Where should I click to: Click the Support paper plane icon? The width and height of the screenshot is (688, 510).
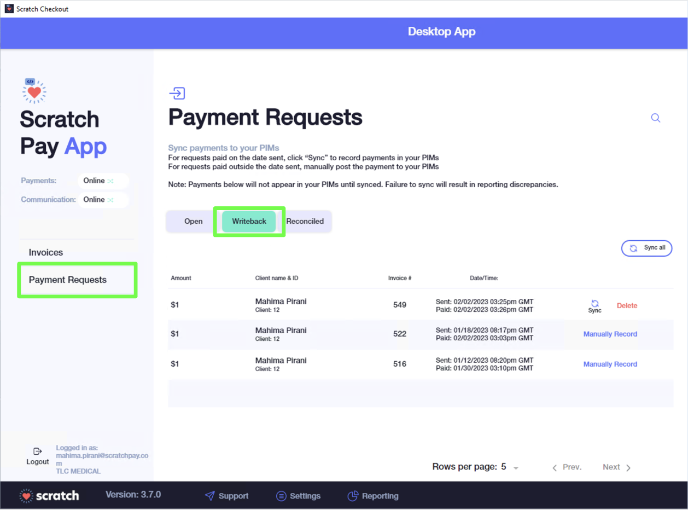coord(209,496)
